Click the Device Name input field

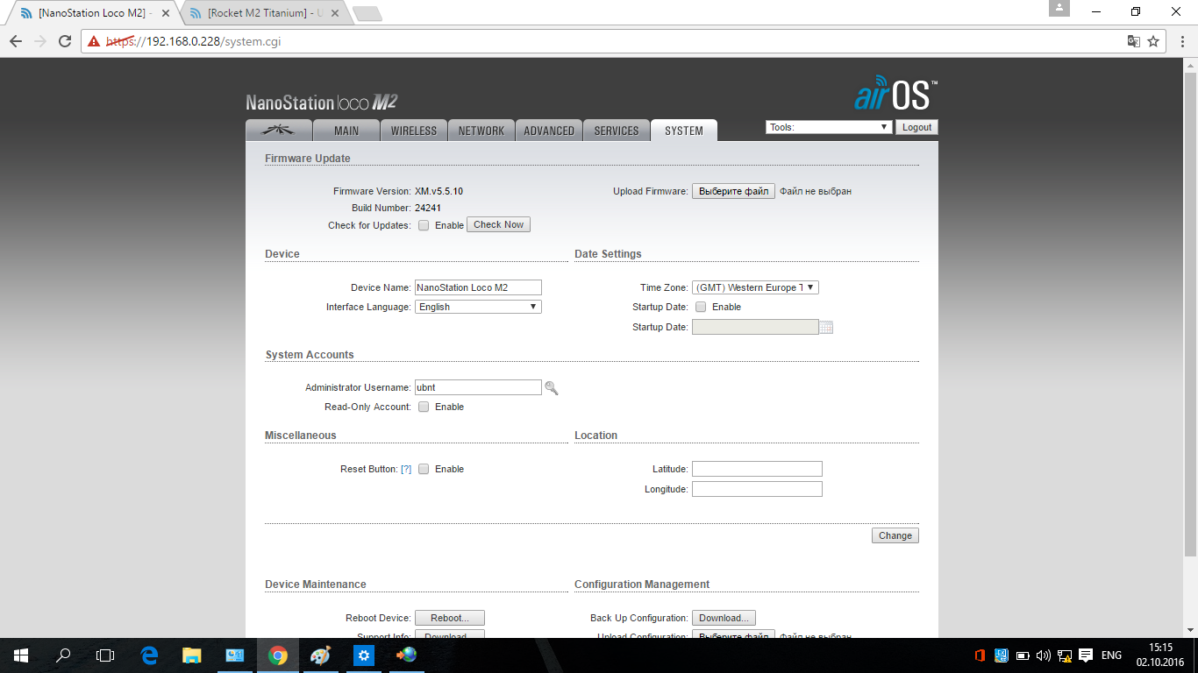tap(478, 287)
